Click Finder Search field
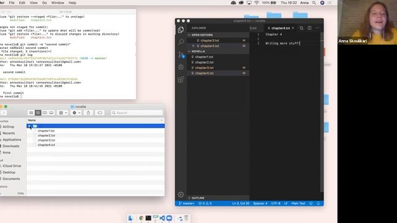The image size is (397, 223). pos(136,113)
